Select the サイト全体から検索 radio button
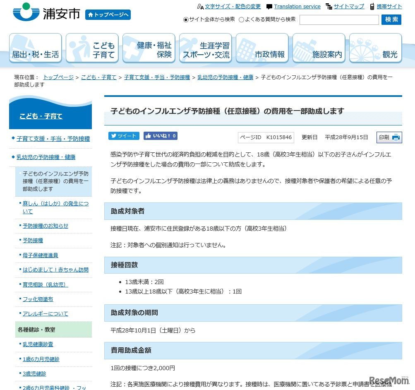This screenshot has height=390, width=415. (x=185, y=19)
